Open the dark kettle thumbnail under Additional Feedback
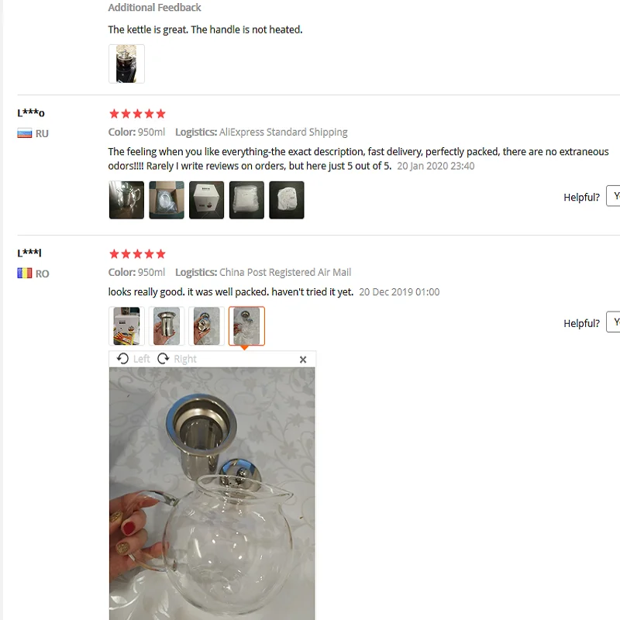Viewport: 620px width, 620px height. pyautogui.click(x=126, y=64)
